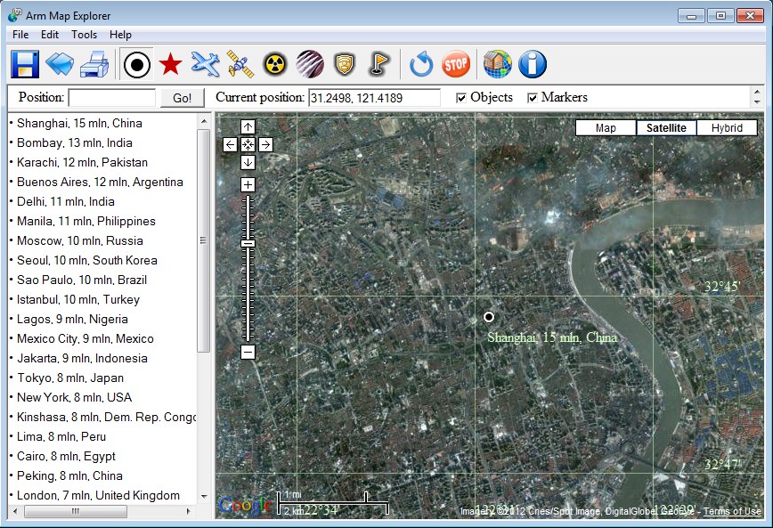773x528 pixels.
Task: Toggle the Markers checkbox
Action: click(x=533, y=98)
